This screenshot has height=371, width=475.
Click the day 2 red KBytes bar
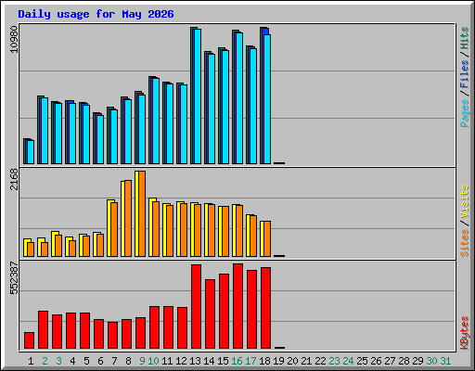43,330
